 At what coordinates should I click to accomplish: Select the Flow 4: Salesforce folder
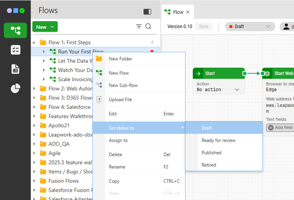point(69,107)
